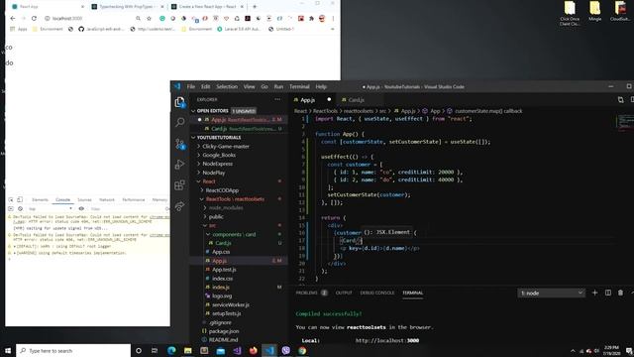Switch to DevTools Elements tab

[40, 199]
